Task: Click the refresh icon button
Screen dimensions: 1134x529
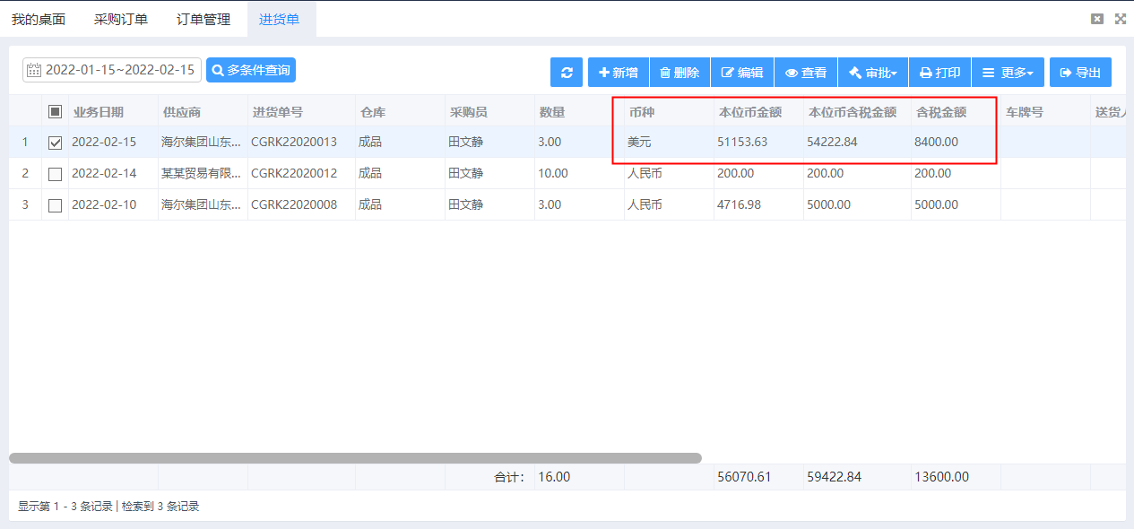Action: click(x=567, y=73)
